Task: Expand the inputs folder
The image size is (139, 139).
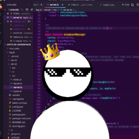Action: 14,60
